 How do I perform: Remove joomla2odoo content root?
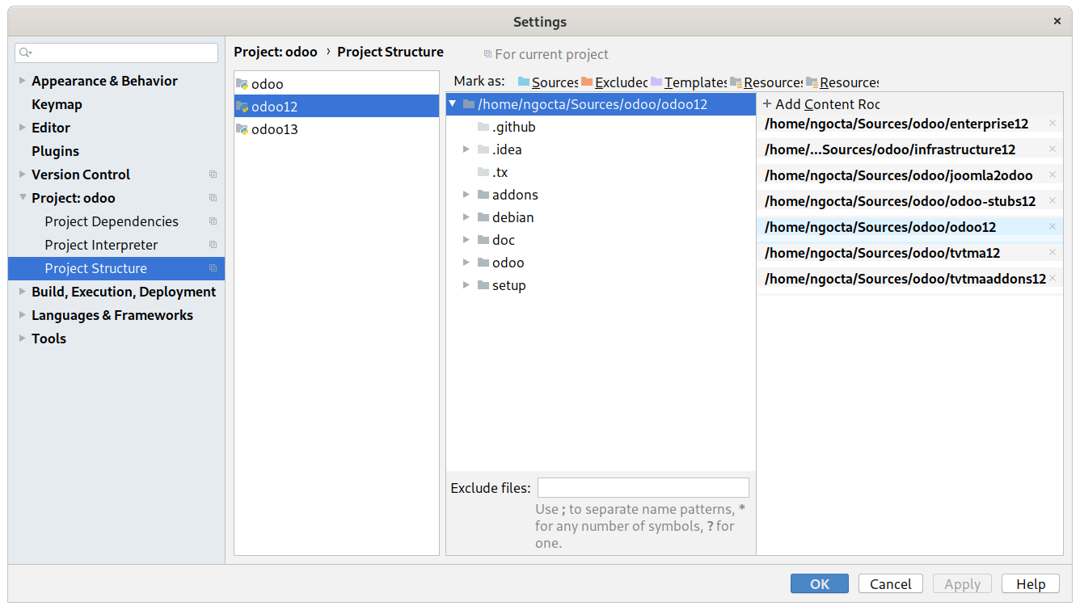tap(1052, 175)
